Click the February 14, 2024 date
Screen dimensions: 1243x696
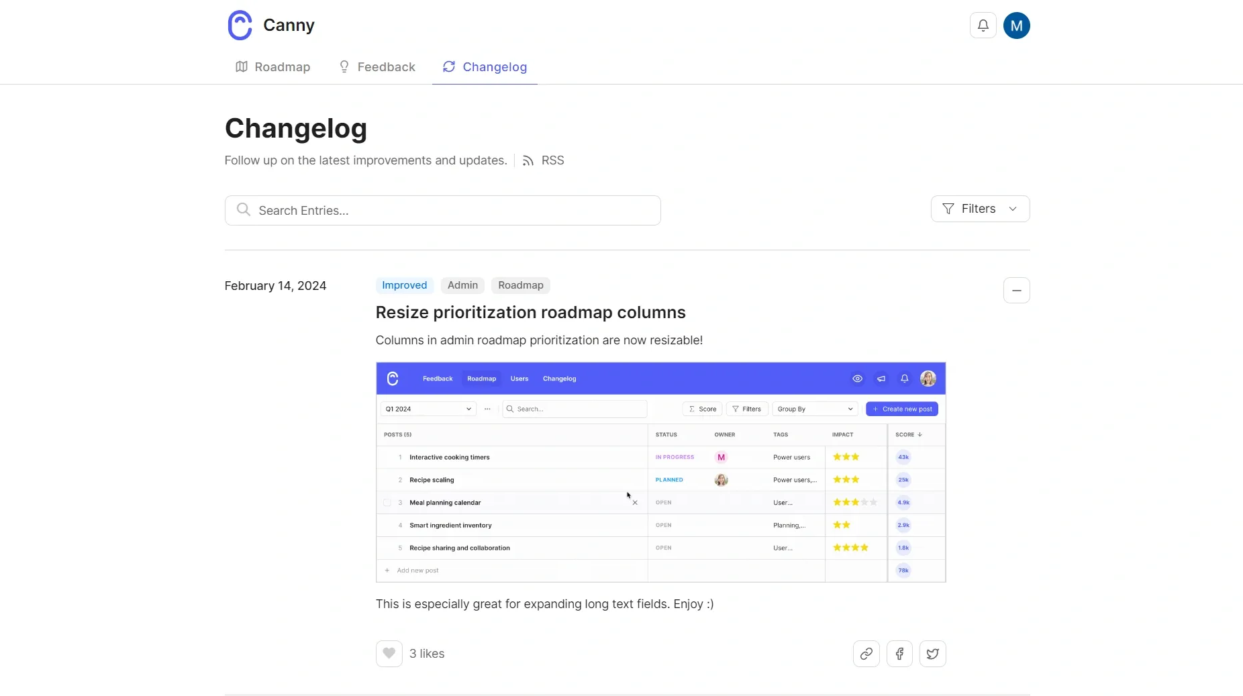click(275, 286)
